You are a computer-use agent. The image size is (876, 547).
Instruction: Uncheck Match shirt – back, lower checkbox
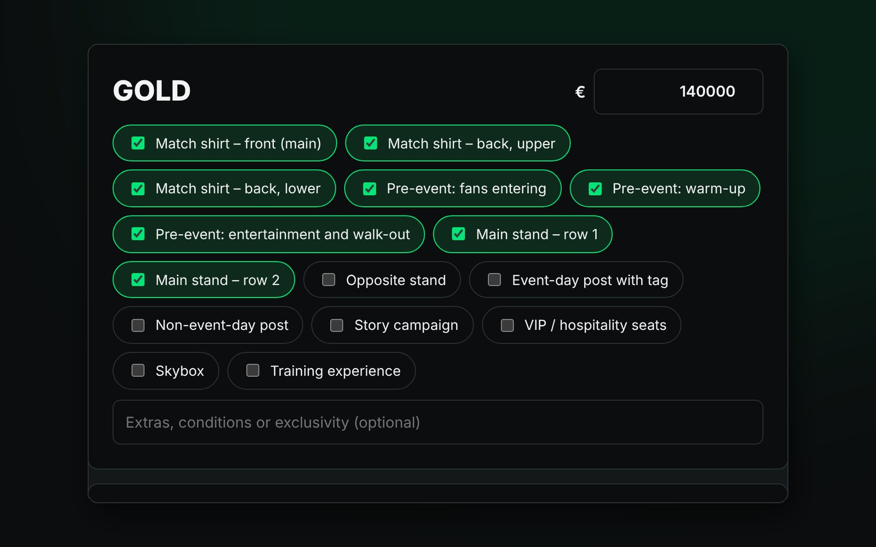click(x=138, y=189)
